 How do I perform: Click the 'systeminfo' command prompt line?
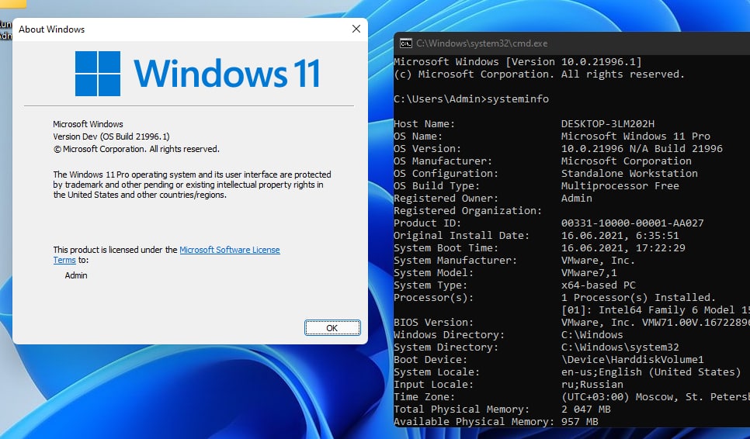click(471, 99)
